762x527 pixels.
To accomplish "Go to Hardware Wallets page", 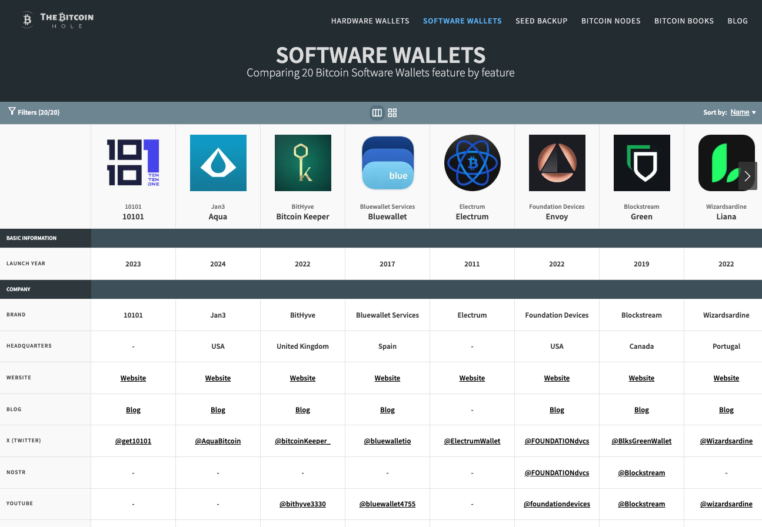I will (370, 21).
